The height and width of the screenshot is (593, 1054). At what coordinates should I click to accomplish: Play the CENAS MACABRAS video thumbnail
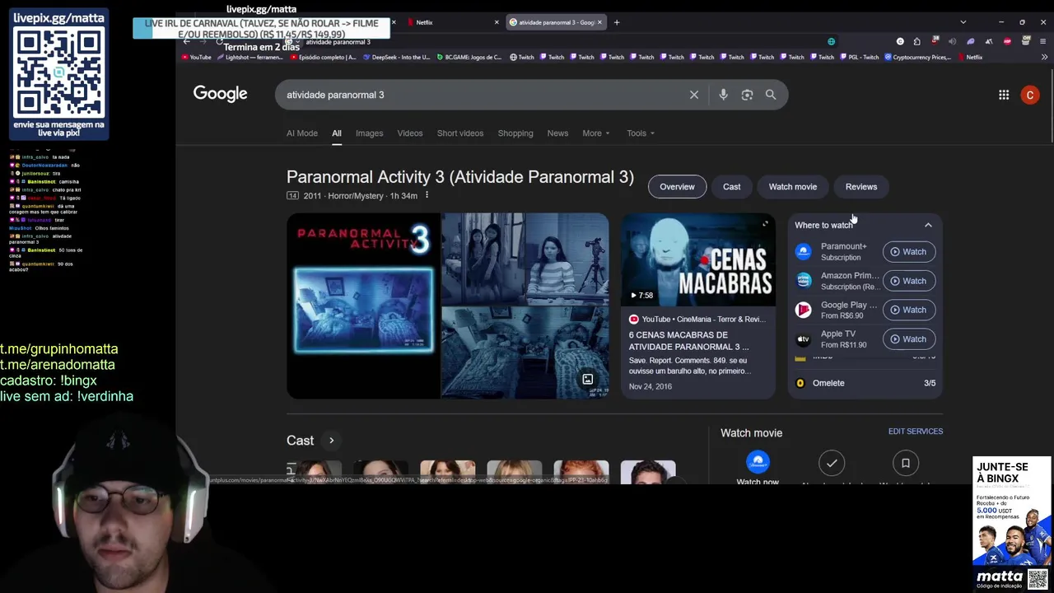[x=698, y=259]
